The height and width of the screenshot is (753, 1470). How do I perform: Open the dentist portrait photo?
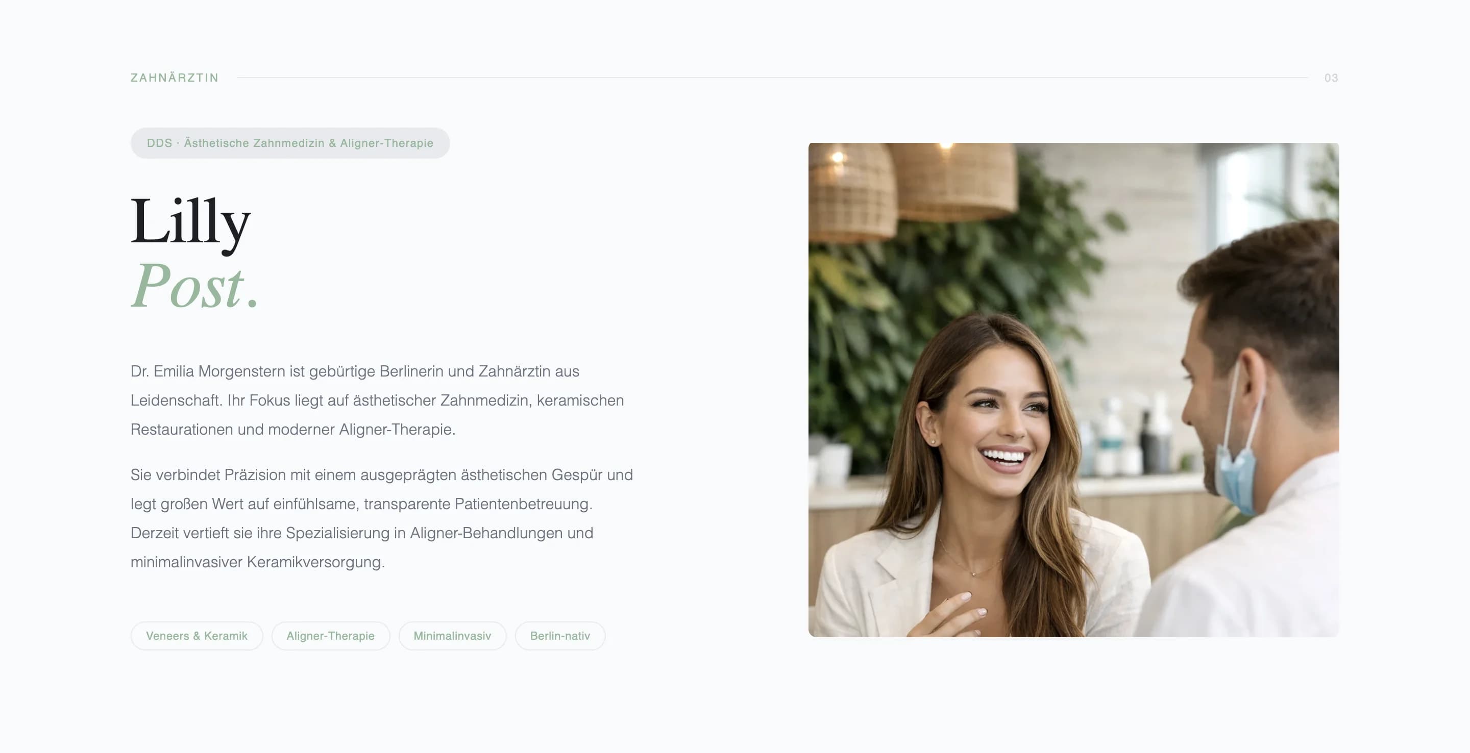click(x=1073, y=390)
